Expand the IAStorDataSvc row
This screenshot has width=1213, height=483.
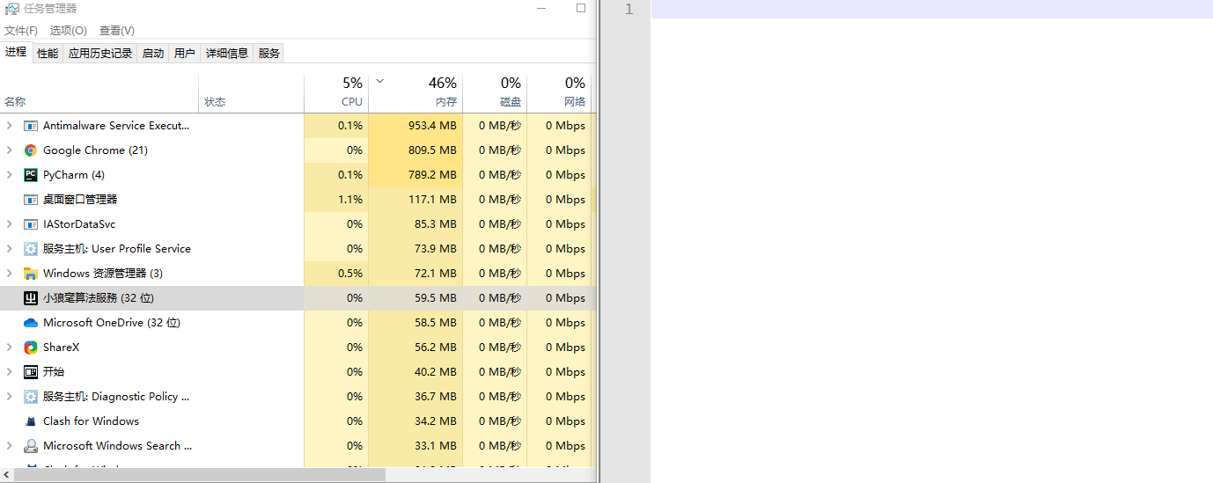pyautogui.click(x=10, y=224)
